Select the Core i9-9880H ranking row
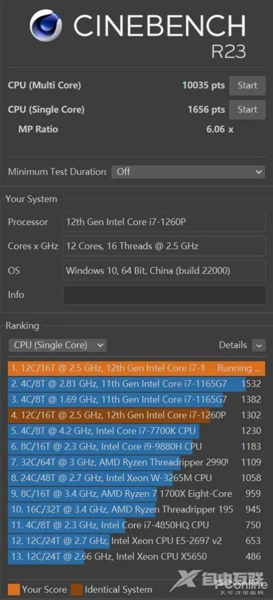Image resolution: width=273 pixels, height=600 pixels. [136, 446]
